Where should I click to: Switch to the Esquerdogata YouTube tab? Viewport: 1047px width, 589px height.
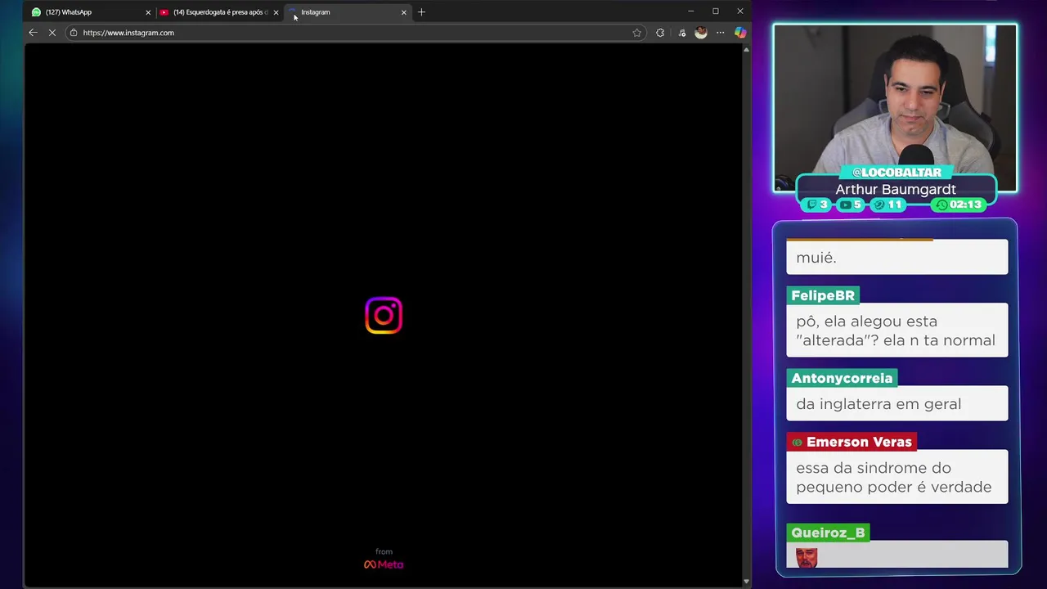tap(219, 12)
